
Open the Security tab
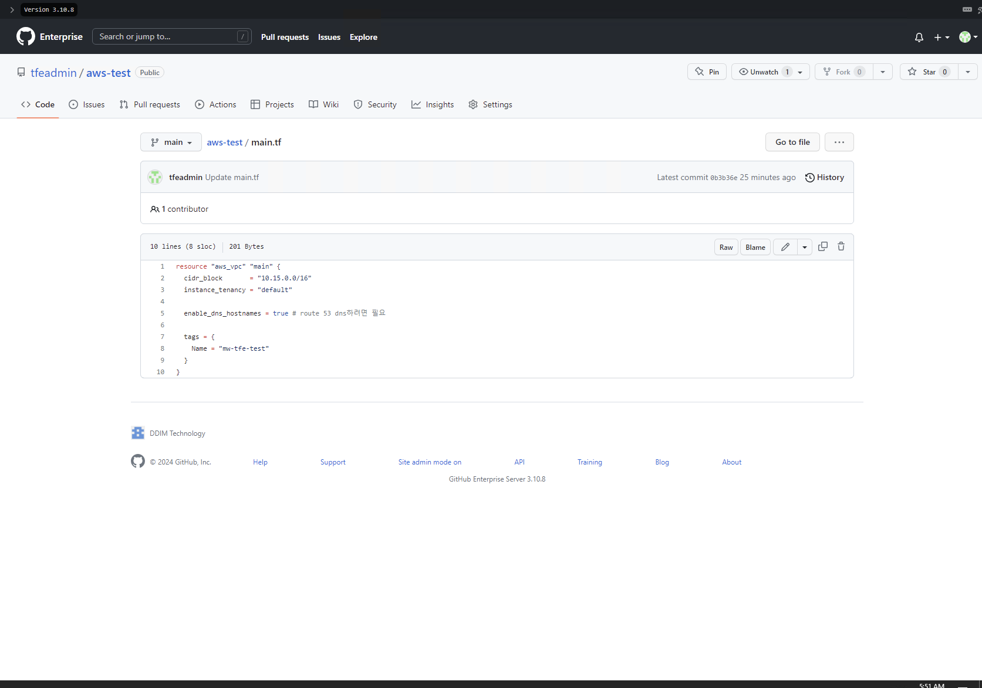point(375,104)
